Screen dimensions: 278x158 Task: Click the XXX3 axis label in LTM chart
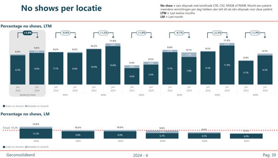[141, 95]
